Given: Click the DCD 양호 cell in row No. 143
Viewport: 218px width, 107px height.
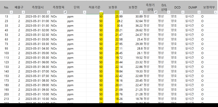Looking at the screenshot, I should (x=178, y=71).
